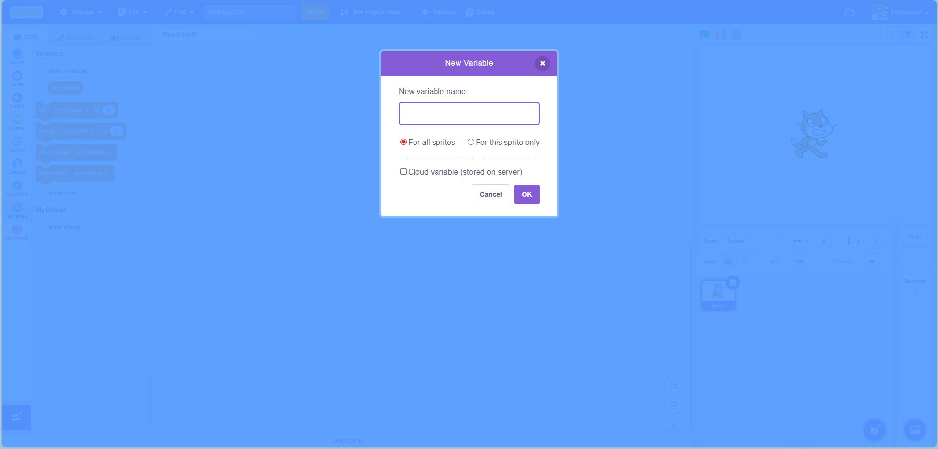The height and width of the screenshot is (449, 938).
Task: Select the Operators block category
Action: pos(17,188)
